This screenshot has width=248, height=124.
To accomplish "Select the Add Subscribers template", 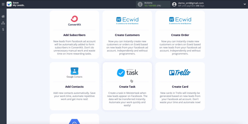I will (74, 35).
